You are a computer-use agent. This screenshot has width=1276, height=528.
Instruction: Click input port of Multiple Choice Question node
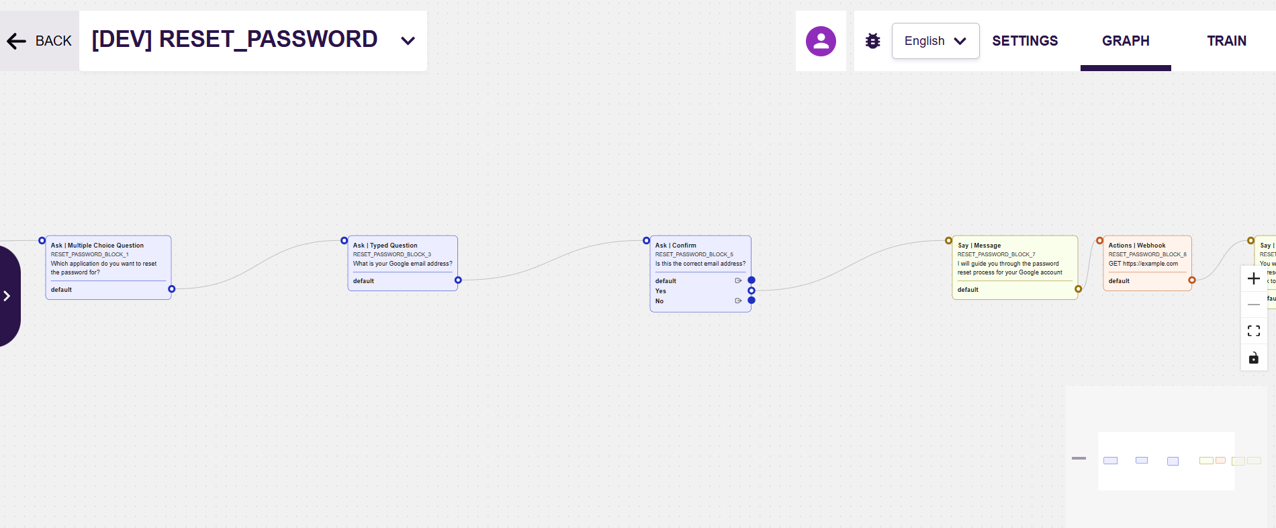pos(42,240)
